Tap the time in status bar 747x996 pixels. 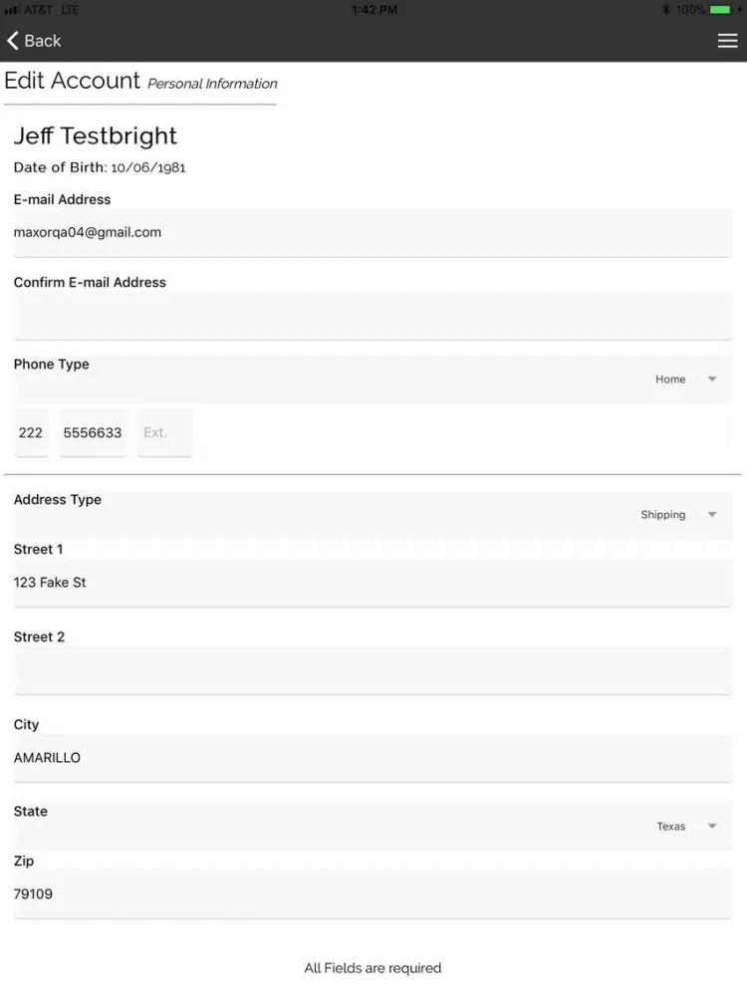coord(374,10)
